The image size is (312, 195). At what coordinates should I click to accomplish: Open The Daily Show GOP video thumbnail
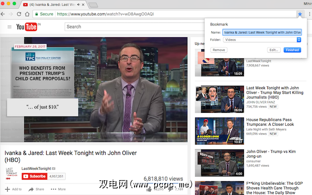tap(219, 188)
